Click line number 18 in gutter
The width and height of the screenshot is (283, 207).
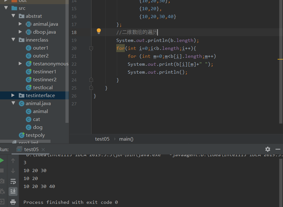pyautogui.click(x=74, y=32)
